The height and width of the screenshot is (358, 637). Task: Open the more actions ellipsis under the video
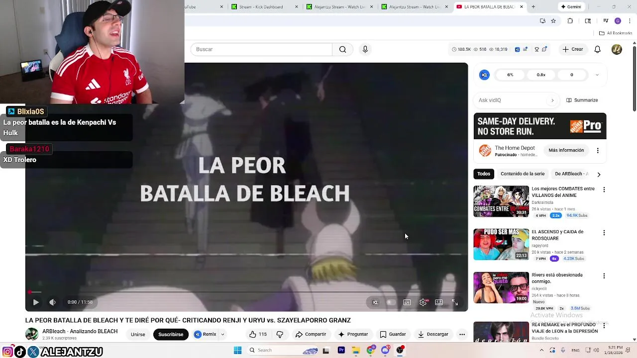[x=462, y=335]
